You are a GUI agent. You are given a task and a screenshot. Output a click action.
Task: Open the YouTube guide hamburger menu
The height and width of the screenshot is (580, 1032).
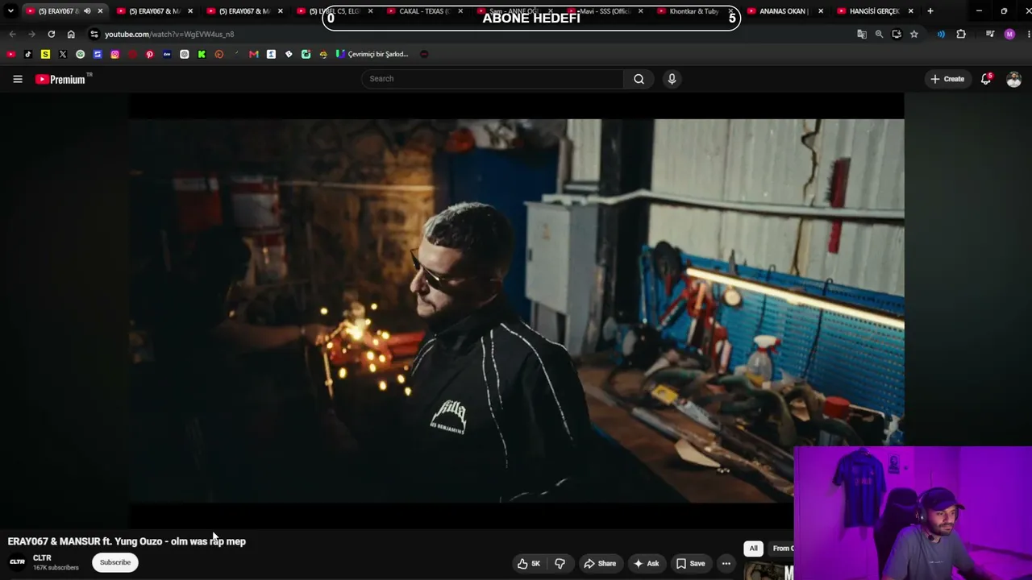coord(18,79)
